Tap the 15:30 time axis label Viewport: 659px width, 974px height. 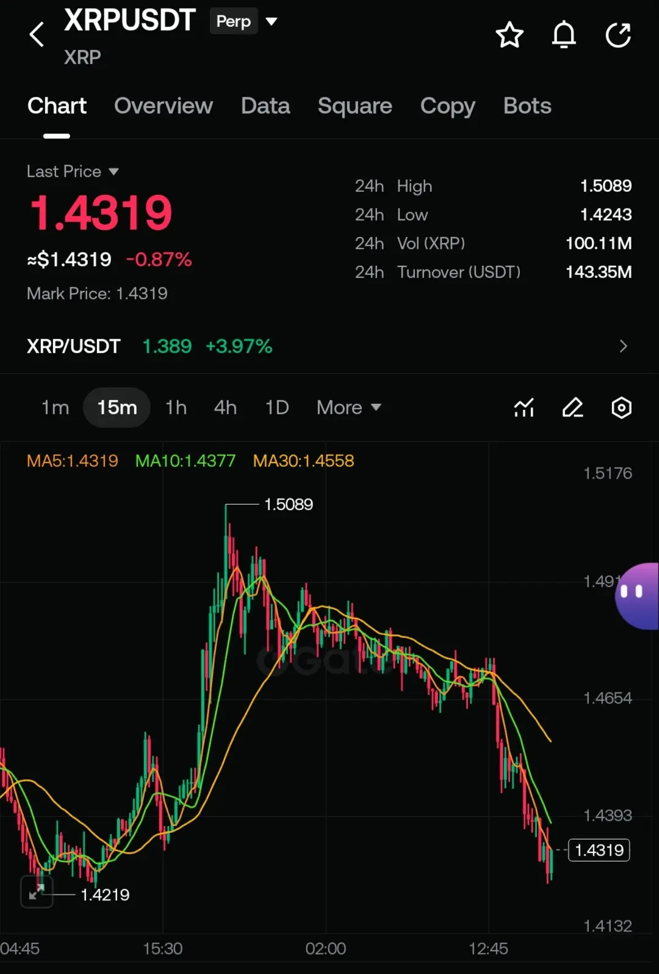(163, 948)
